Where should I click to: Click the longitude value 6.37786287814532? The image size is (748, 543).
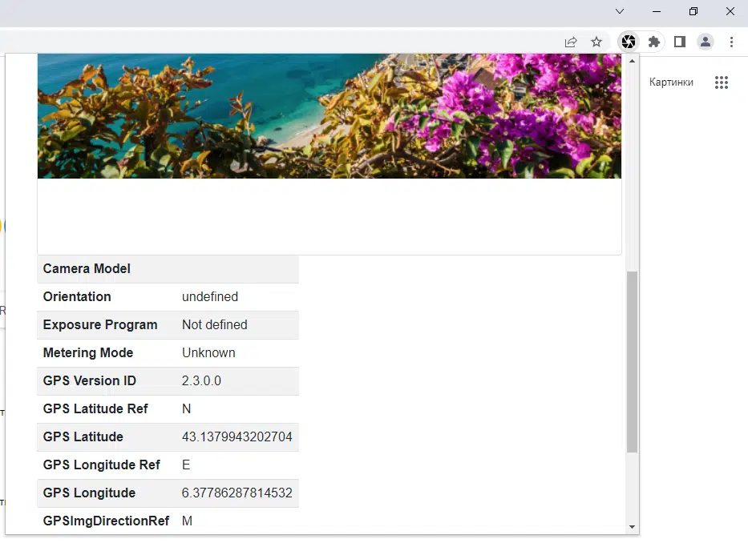click(237, 493)
